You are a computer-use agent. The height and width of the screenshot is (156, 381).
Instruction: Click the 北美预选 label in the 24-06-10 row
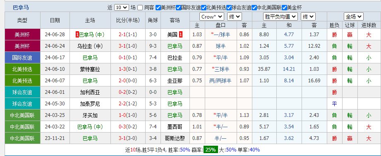pos(22,69)
